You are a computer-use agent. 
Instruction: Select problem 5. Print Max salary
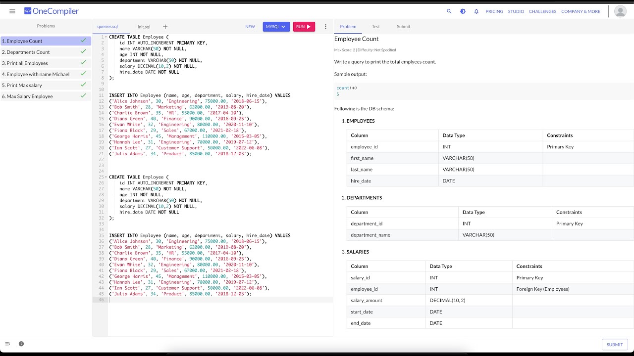tap(46, 86)
